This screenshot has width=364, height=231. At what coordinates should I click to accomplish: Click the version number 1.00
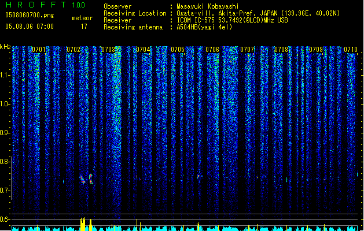(79, 5)
